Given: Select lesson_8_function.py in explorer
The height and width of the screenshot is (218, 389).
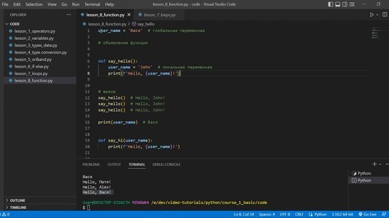Looking at the screenshot, I should pyautogui.click(x=33, y=81).
